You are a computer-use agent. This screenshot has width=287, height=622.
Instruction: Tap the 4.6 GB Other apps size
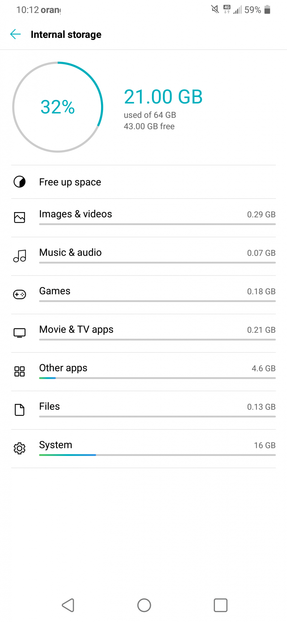coord(263,369)
